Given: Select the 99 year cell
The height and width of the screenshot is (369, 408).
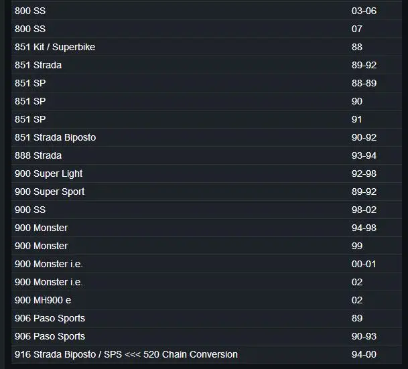Looking at the screenshot, I should [x=357, y=246].
